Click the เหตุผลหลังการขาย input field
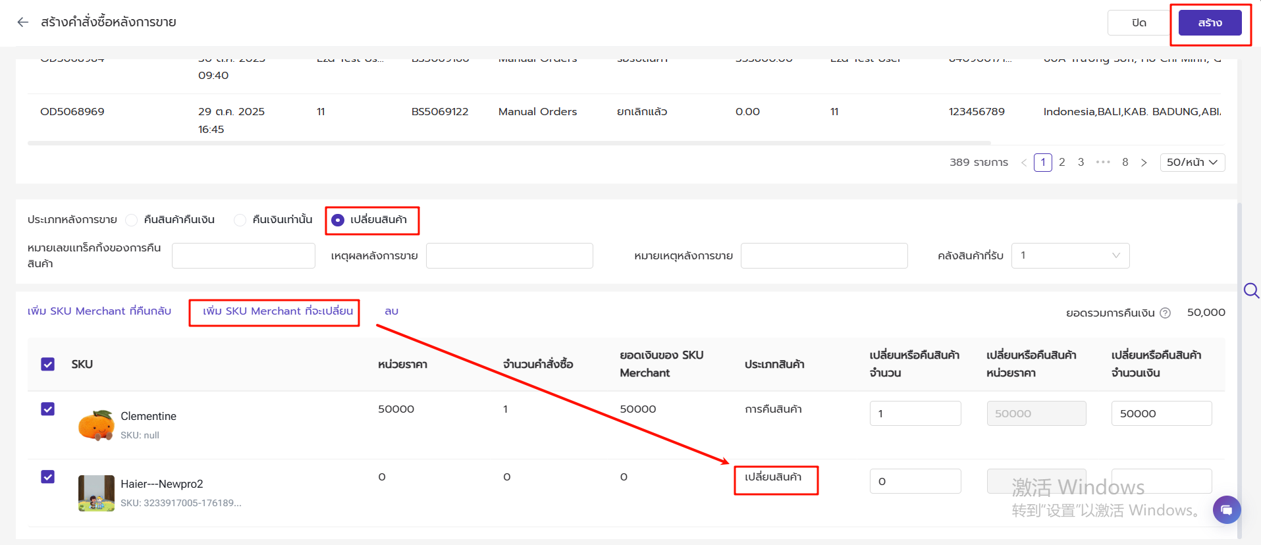This screenshot has height=545, width=1261. point(509,255)
